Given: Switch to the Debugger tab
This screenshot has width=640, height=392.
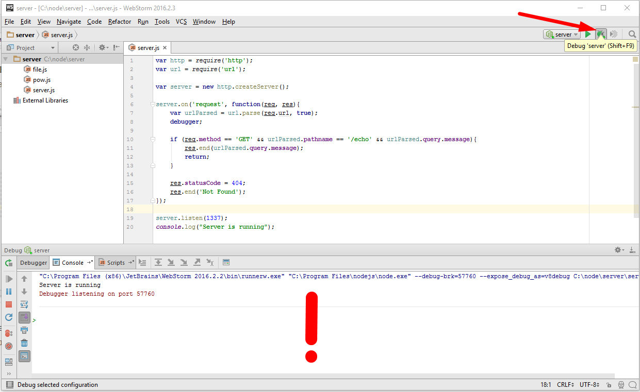Looking at the screenshot, I should (x=34, y=263).
